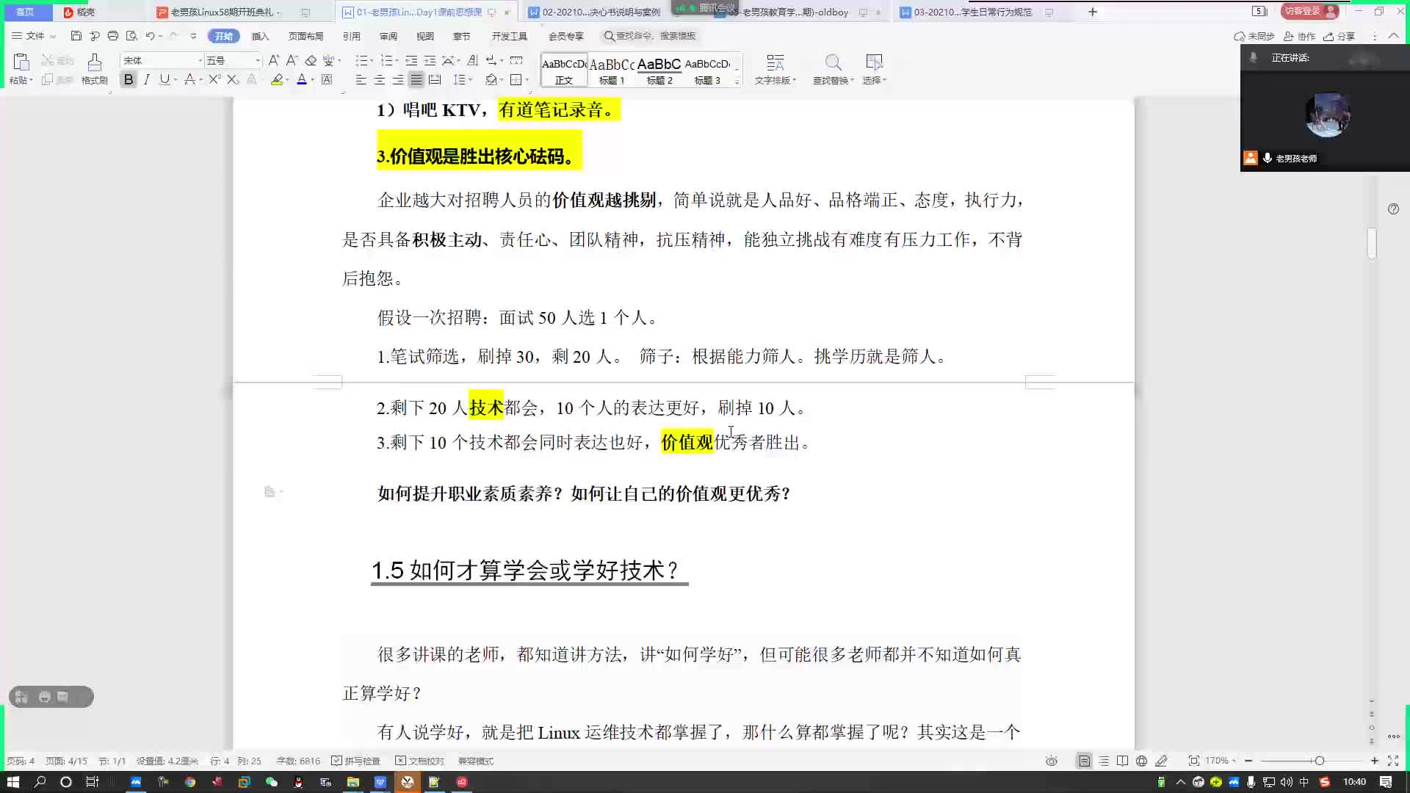Click the paragraph alignment icon

pyautogui.click(x=416, y=79)
